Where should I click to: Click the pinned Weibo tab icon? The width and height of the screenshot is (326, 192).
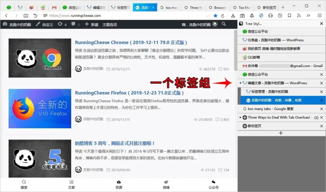tap(31, 8)
